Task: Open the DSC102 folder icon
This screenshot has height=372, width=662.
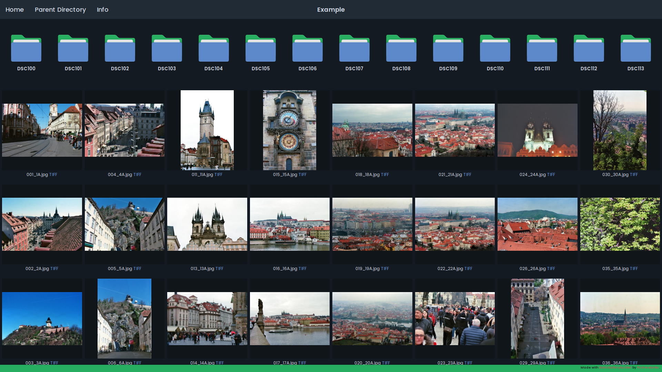Action: click(120, 49)
